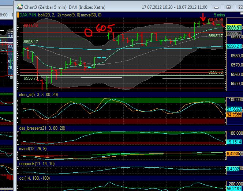Click the 'Chart3 (Zeitbar 5 min)' title text
This screenshot has width=243, height=191.
45,7
